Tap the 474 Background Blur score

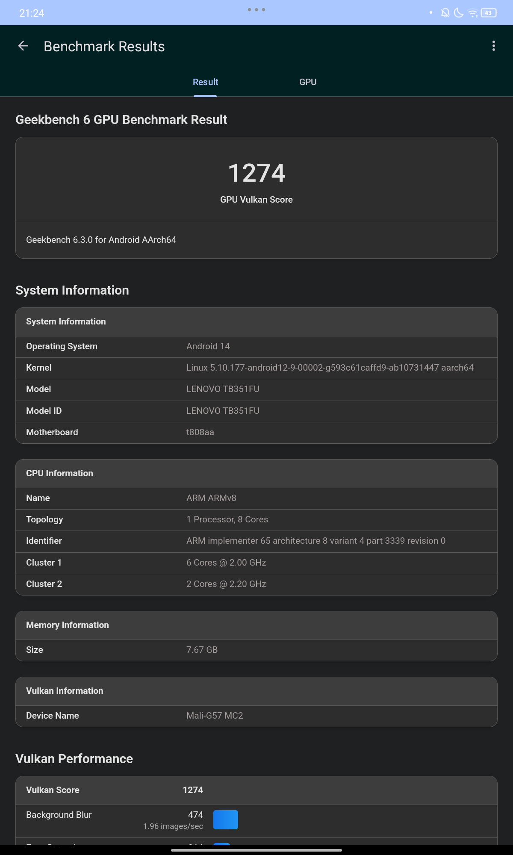[x=195, y=815]
